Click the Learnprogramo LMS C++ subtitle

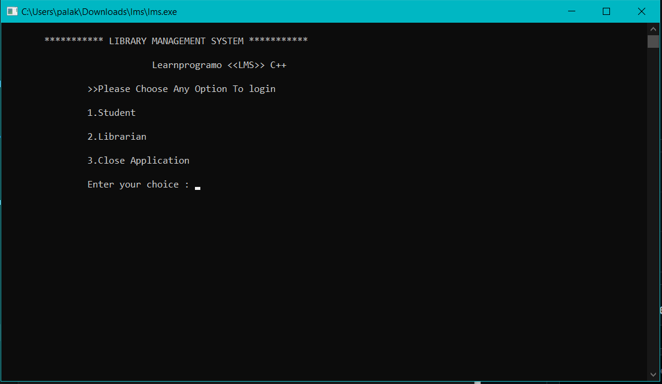tap(218, 64)
